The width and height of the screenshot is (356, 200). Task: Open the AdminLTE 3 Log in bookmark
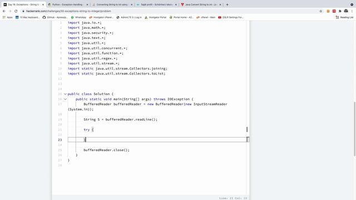(x=129, y=17)
